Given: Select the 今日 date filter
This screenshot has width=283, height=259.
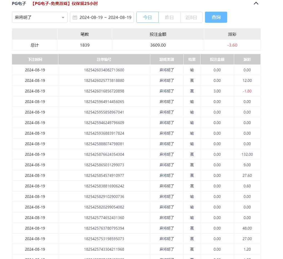Looking at the screenshot, I should tap(147, 17).
